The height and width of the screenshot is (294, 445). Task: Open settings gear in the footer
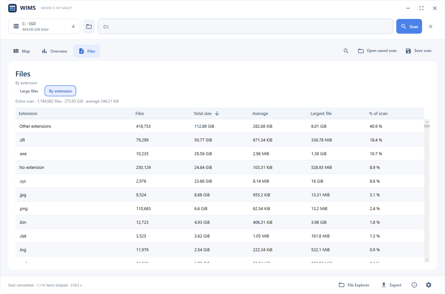point(429,285)
